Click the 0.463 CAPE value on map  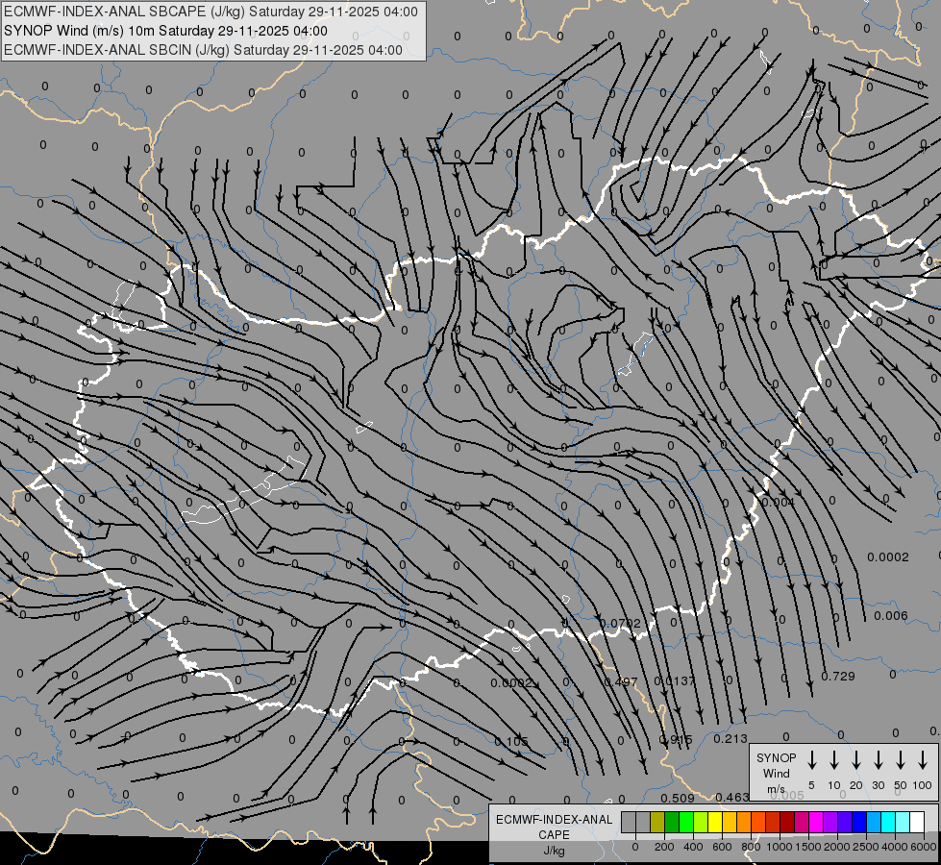click(x=732, y=797)
